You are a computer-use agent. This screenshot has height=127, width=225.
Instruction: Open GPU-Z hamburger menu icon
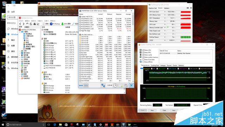(191, 8)
